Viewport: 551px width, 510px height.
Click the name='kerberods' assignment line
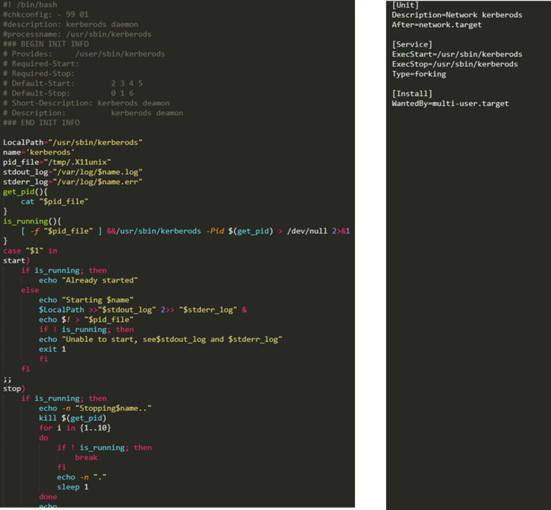click(39, 152)
